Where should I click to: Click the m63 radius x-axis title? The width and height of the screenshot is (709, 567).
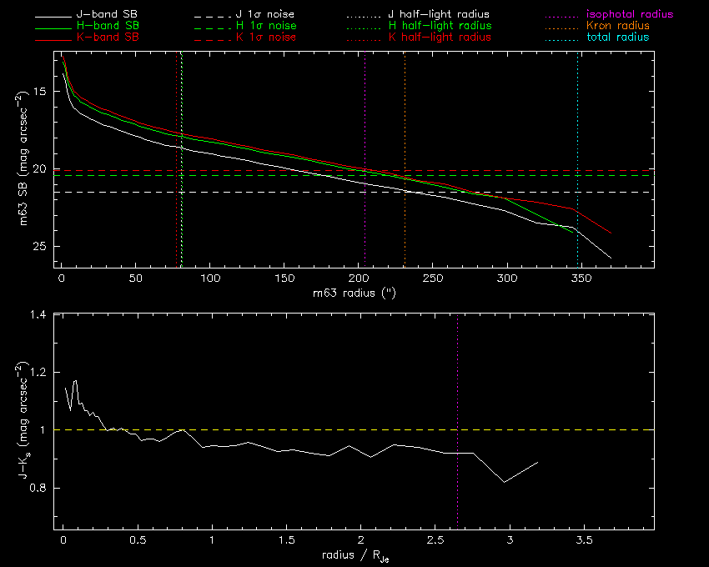point(354,292)
